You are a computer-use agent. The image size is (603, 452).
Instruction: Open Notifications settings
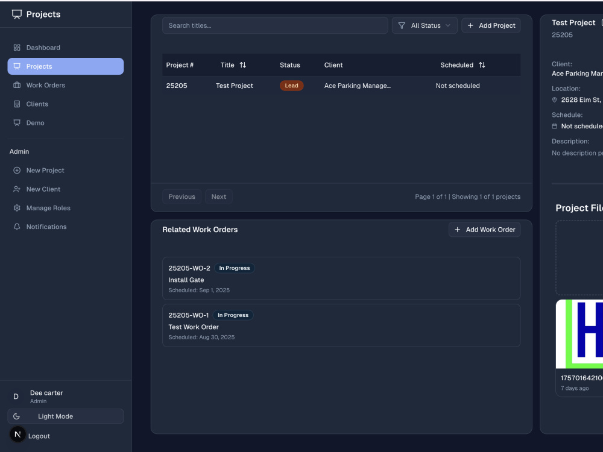[65, 227]
